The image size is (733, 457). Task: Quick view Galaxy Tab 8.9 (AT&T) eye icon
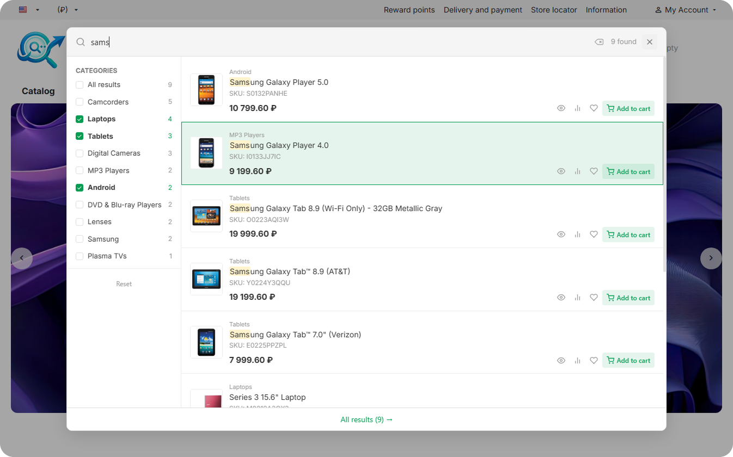[561, 298]
